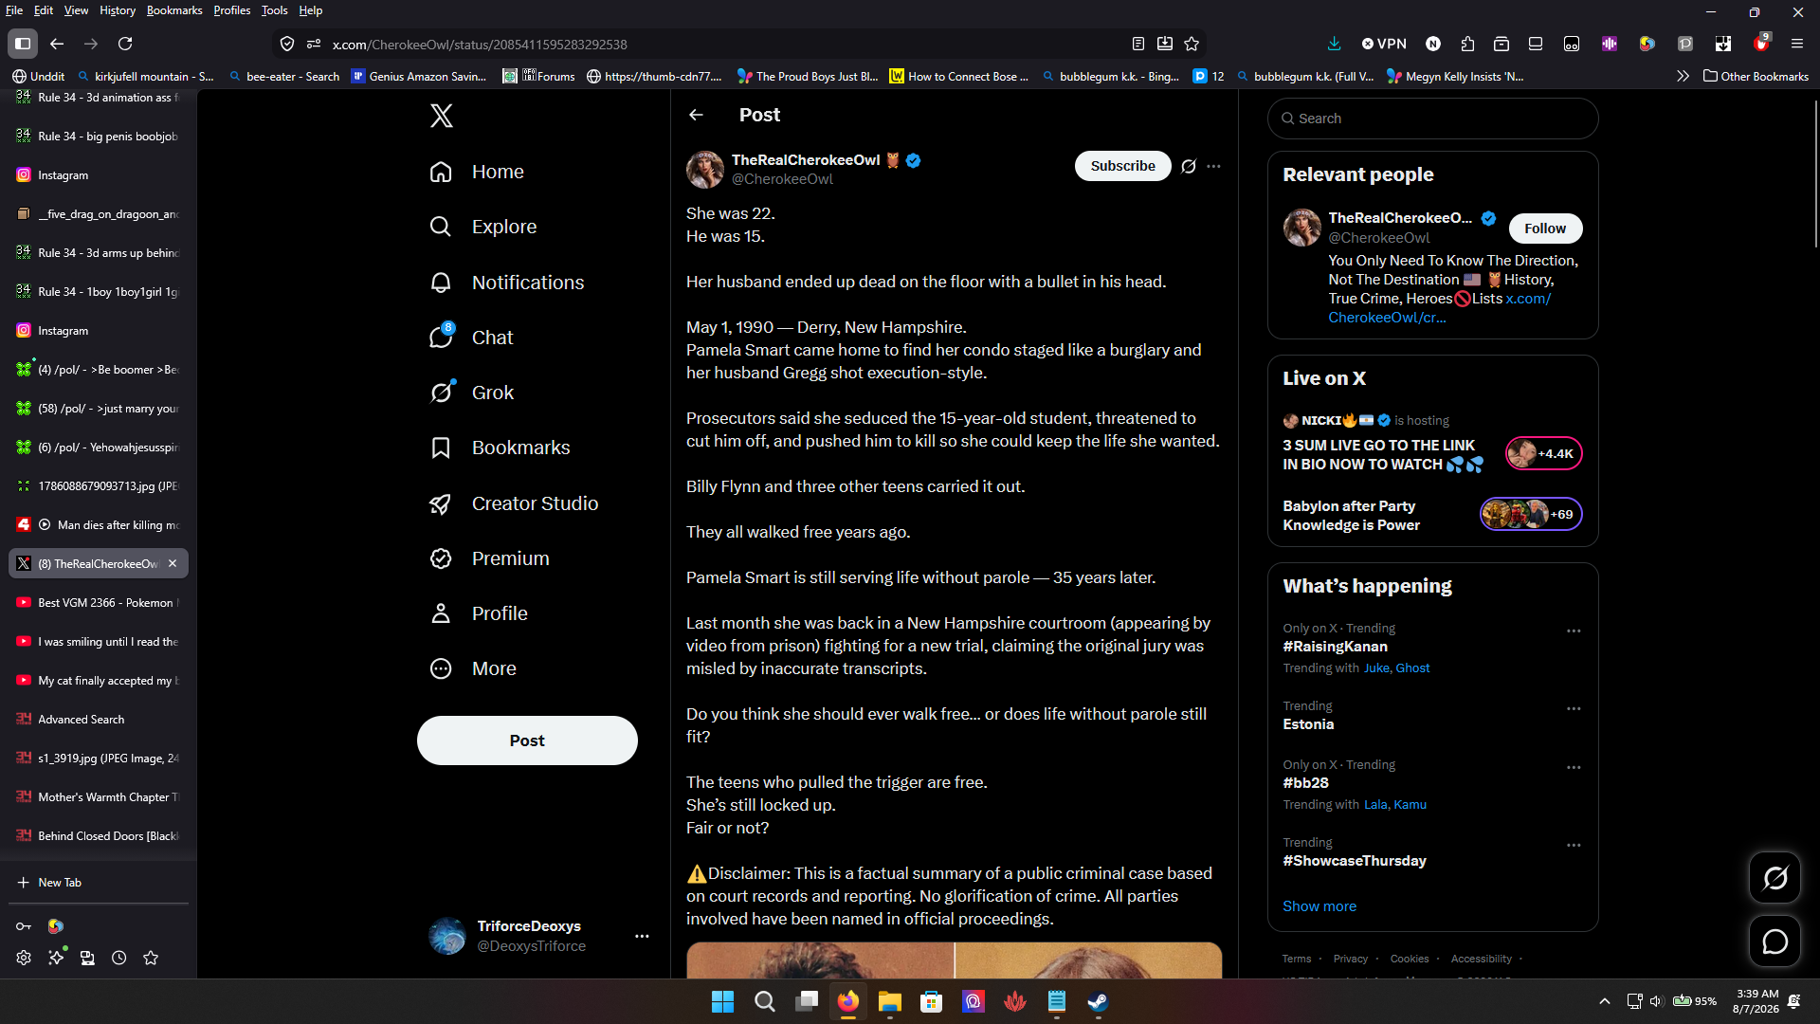Open Creator Studio
1820x1024 pixels.
[x=514, y=503]
